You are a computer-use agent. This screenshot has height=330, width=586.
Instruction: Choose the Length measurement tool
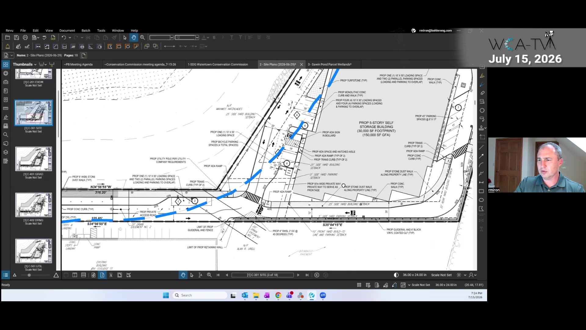pyautogui.click(x=38, y=46)
